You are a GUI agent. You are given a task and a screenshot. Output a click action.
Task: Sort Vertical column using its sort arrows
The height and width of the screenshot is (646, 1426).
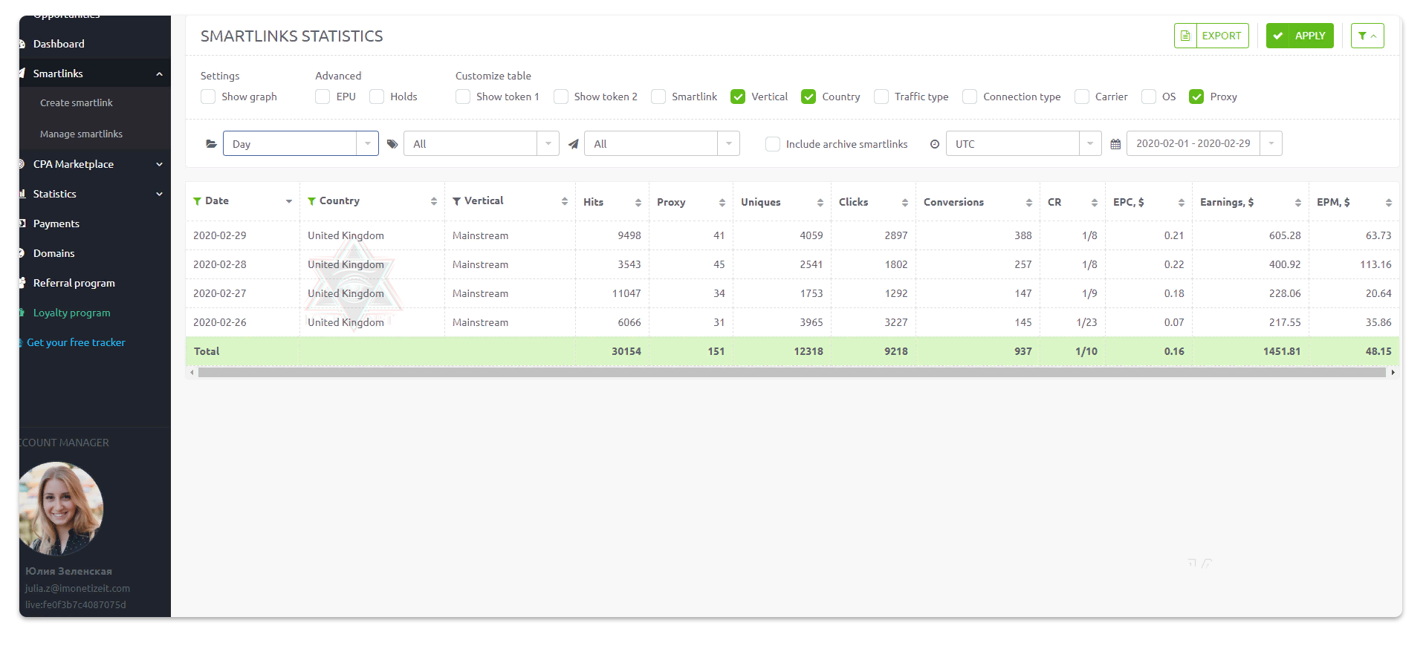(565, 201)
